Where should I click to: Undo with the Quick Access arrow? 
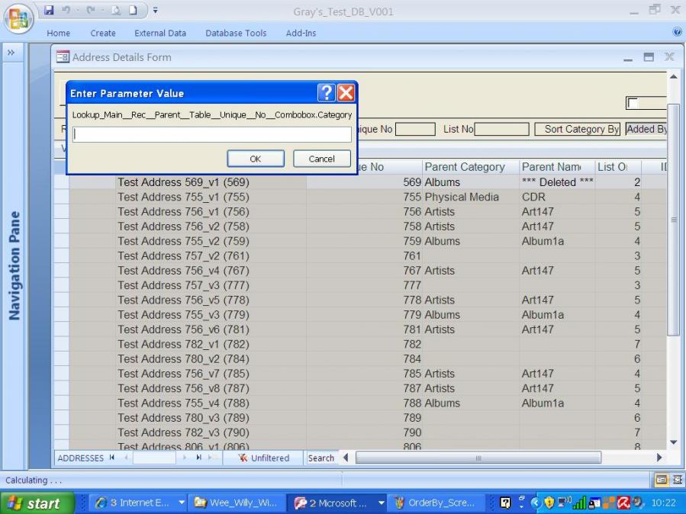[66, 10]
